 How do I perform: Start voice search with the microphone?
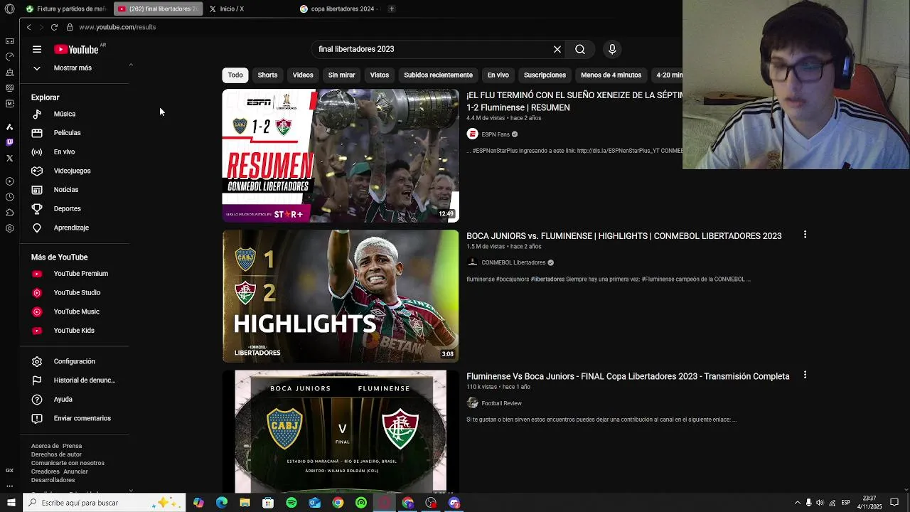click(x=612, y=49)
